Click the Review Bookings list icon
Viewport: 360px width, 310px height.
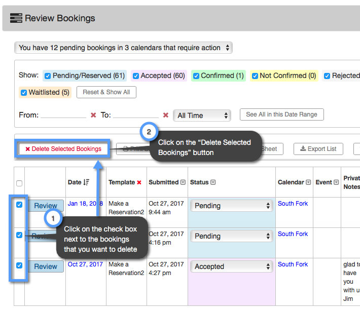pos(16,18)
